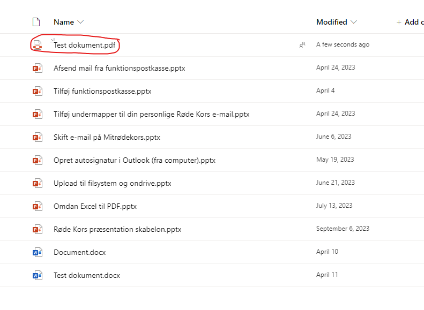Click the shared-people icon on Test dokument.pdf row
The width and height of the screenshot is (424, 310).
pos(302,45)
